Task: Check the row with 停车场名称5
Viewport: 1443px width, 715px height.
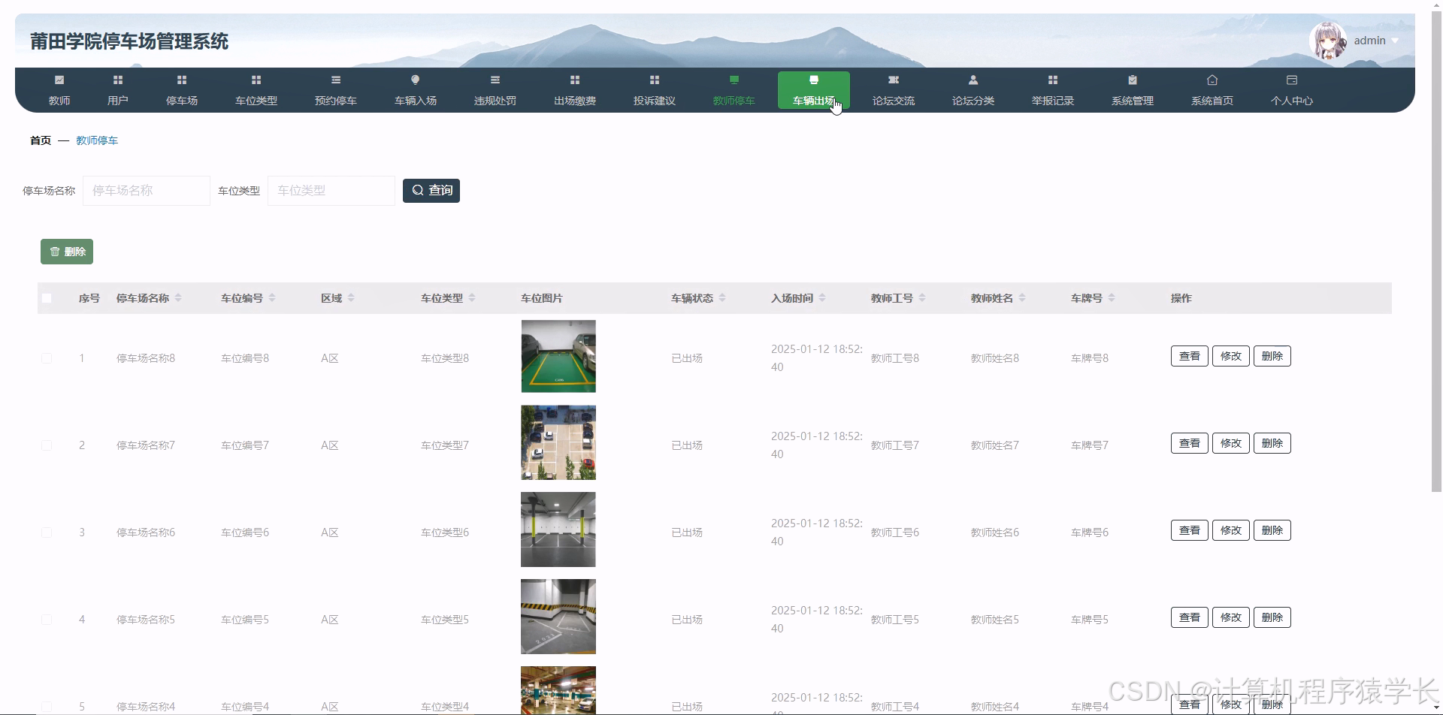Action: (47, 620)
